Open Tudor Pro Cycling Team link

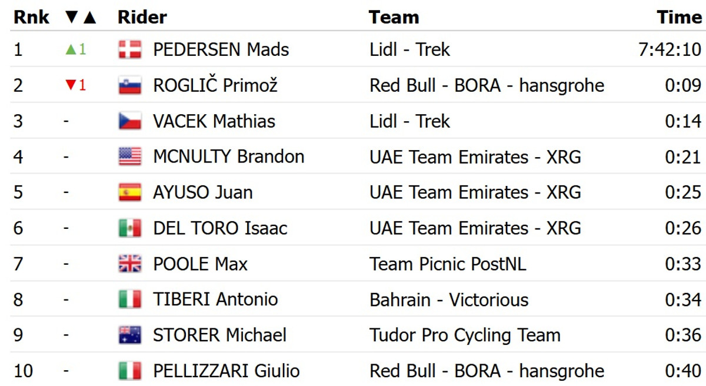coord(465,335)
